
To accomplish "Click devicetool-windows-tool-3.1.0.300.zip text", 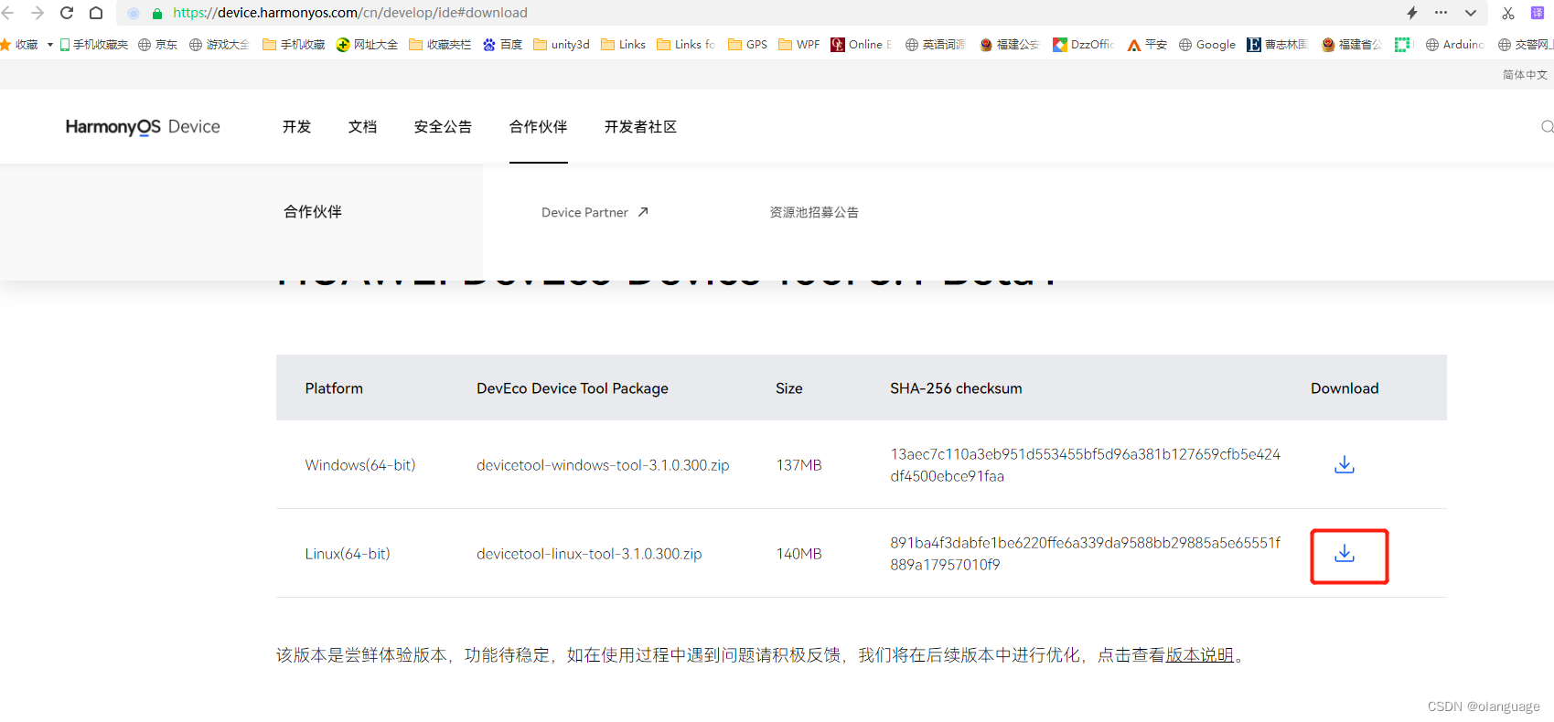I will pos(603,465).
